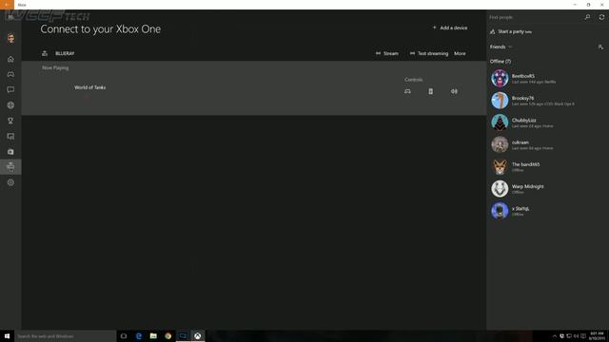Click Start a party

[511, 31]
